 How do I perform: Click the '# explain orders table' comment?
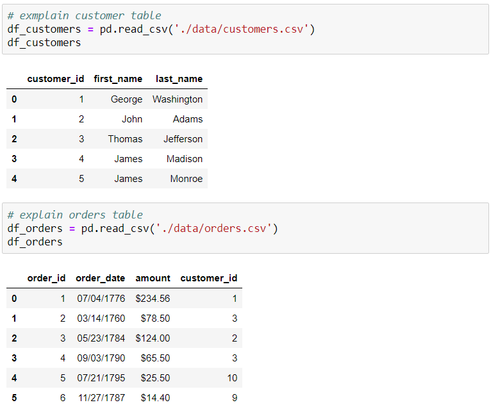pos(75,215)
